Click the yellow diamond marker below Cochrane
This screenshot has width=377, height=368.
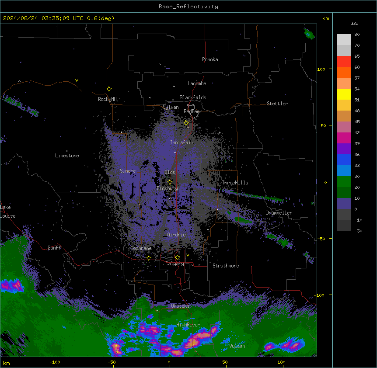pyautogui.click(x=149, y=258)
